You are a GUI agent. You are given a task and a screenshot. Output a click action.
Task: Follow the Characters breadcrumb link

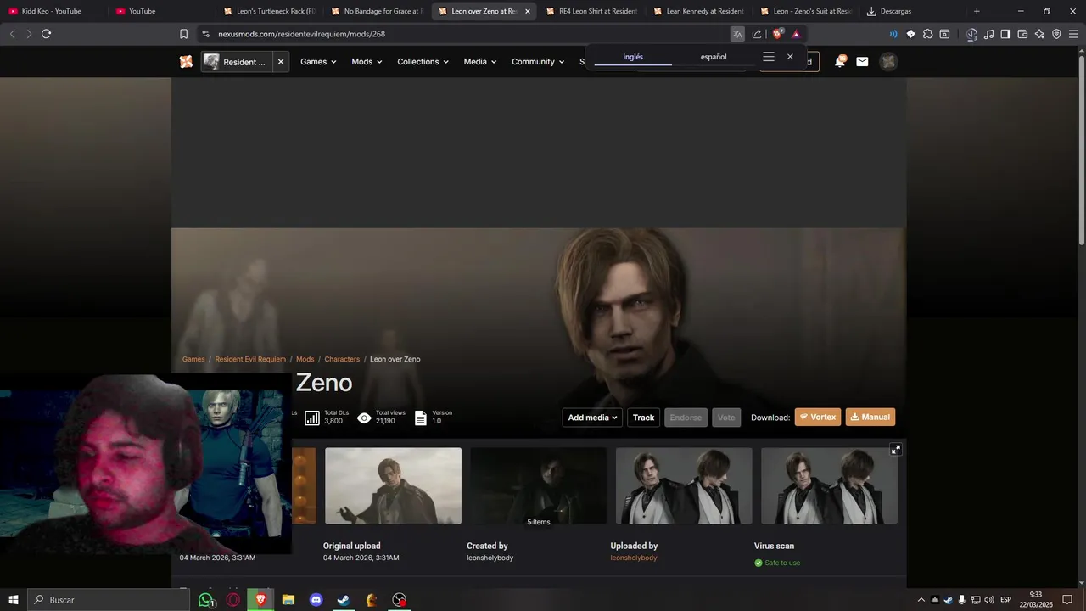point(342,359)
